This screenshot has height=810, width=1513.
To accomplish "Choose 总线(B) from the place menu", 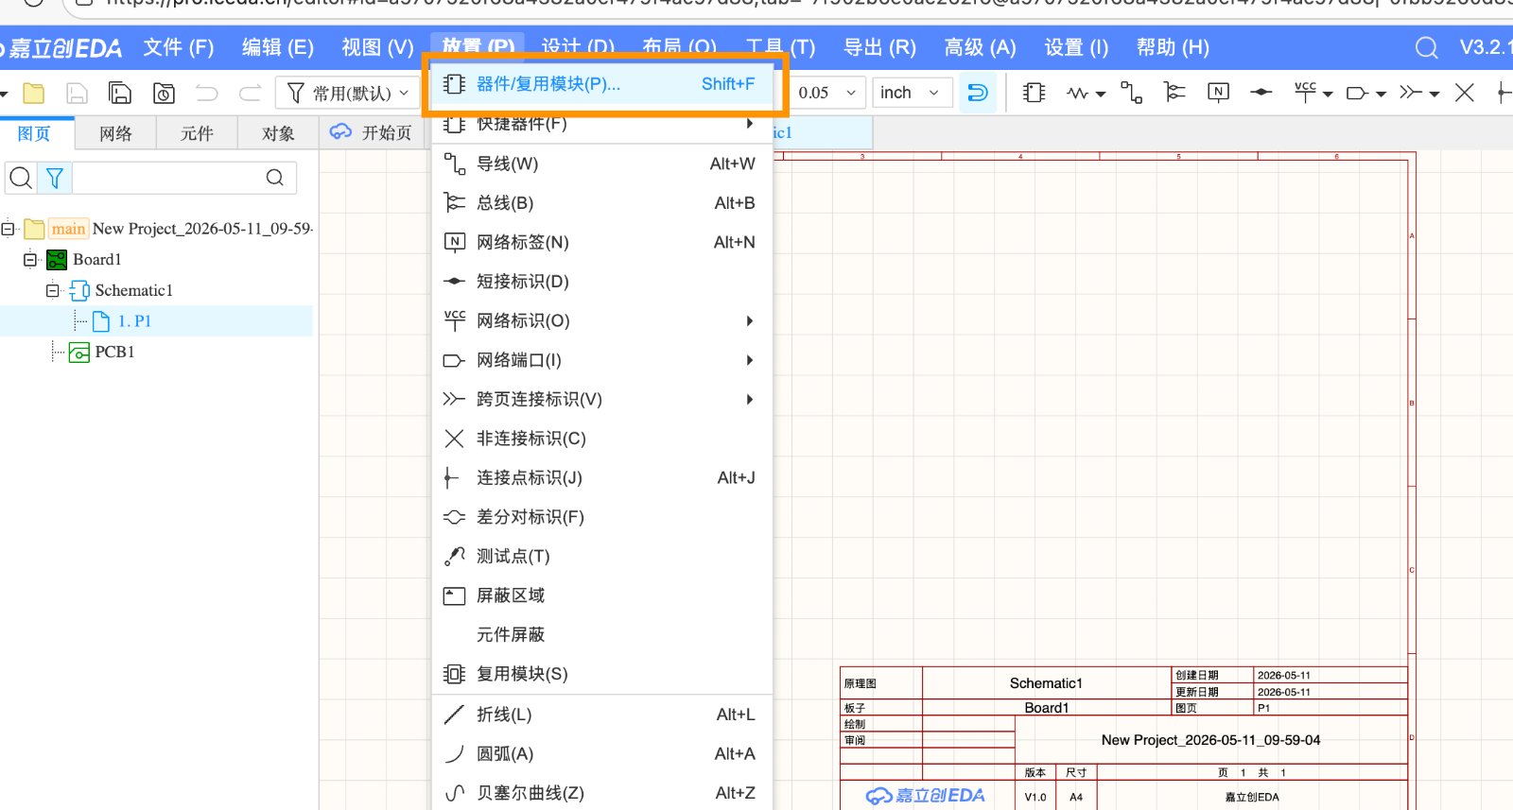I will [x=602, y=203].
